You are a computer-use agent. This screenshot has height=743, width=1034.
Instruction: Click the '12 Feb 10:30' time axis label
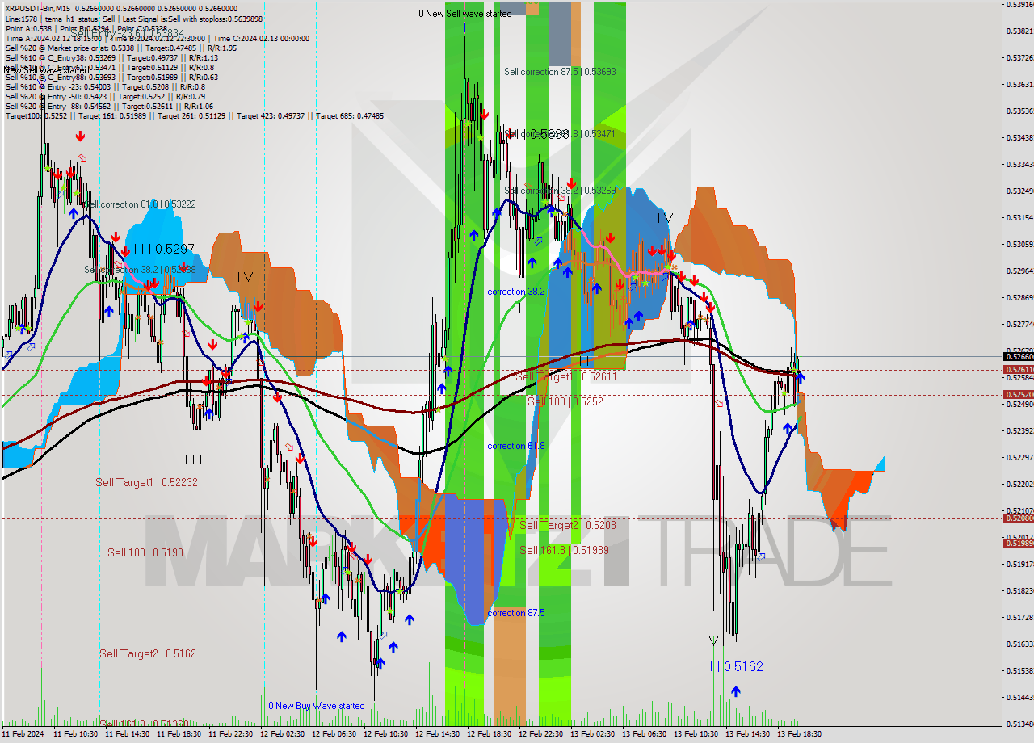tap(385, 734)
